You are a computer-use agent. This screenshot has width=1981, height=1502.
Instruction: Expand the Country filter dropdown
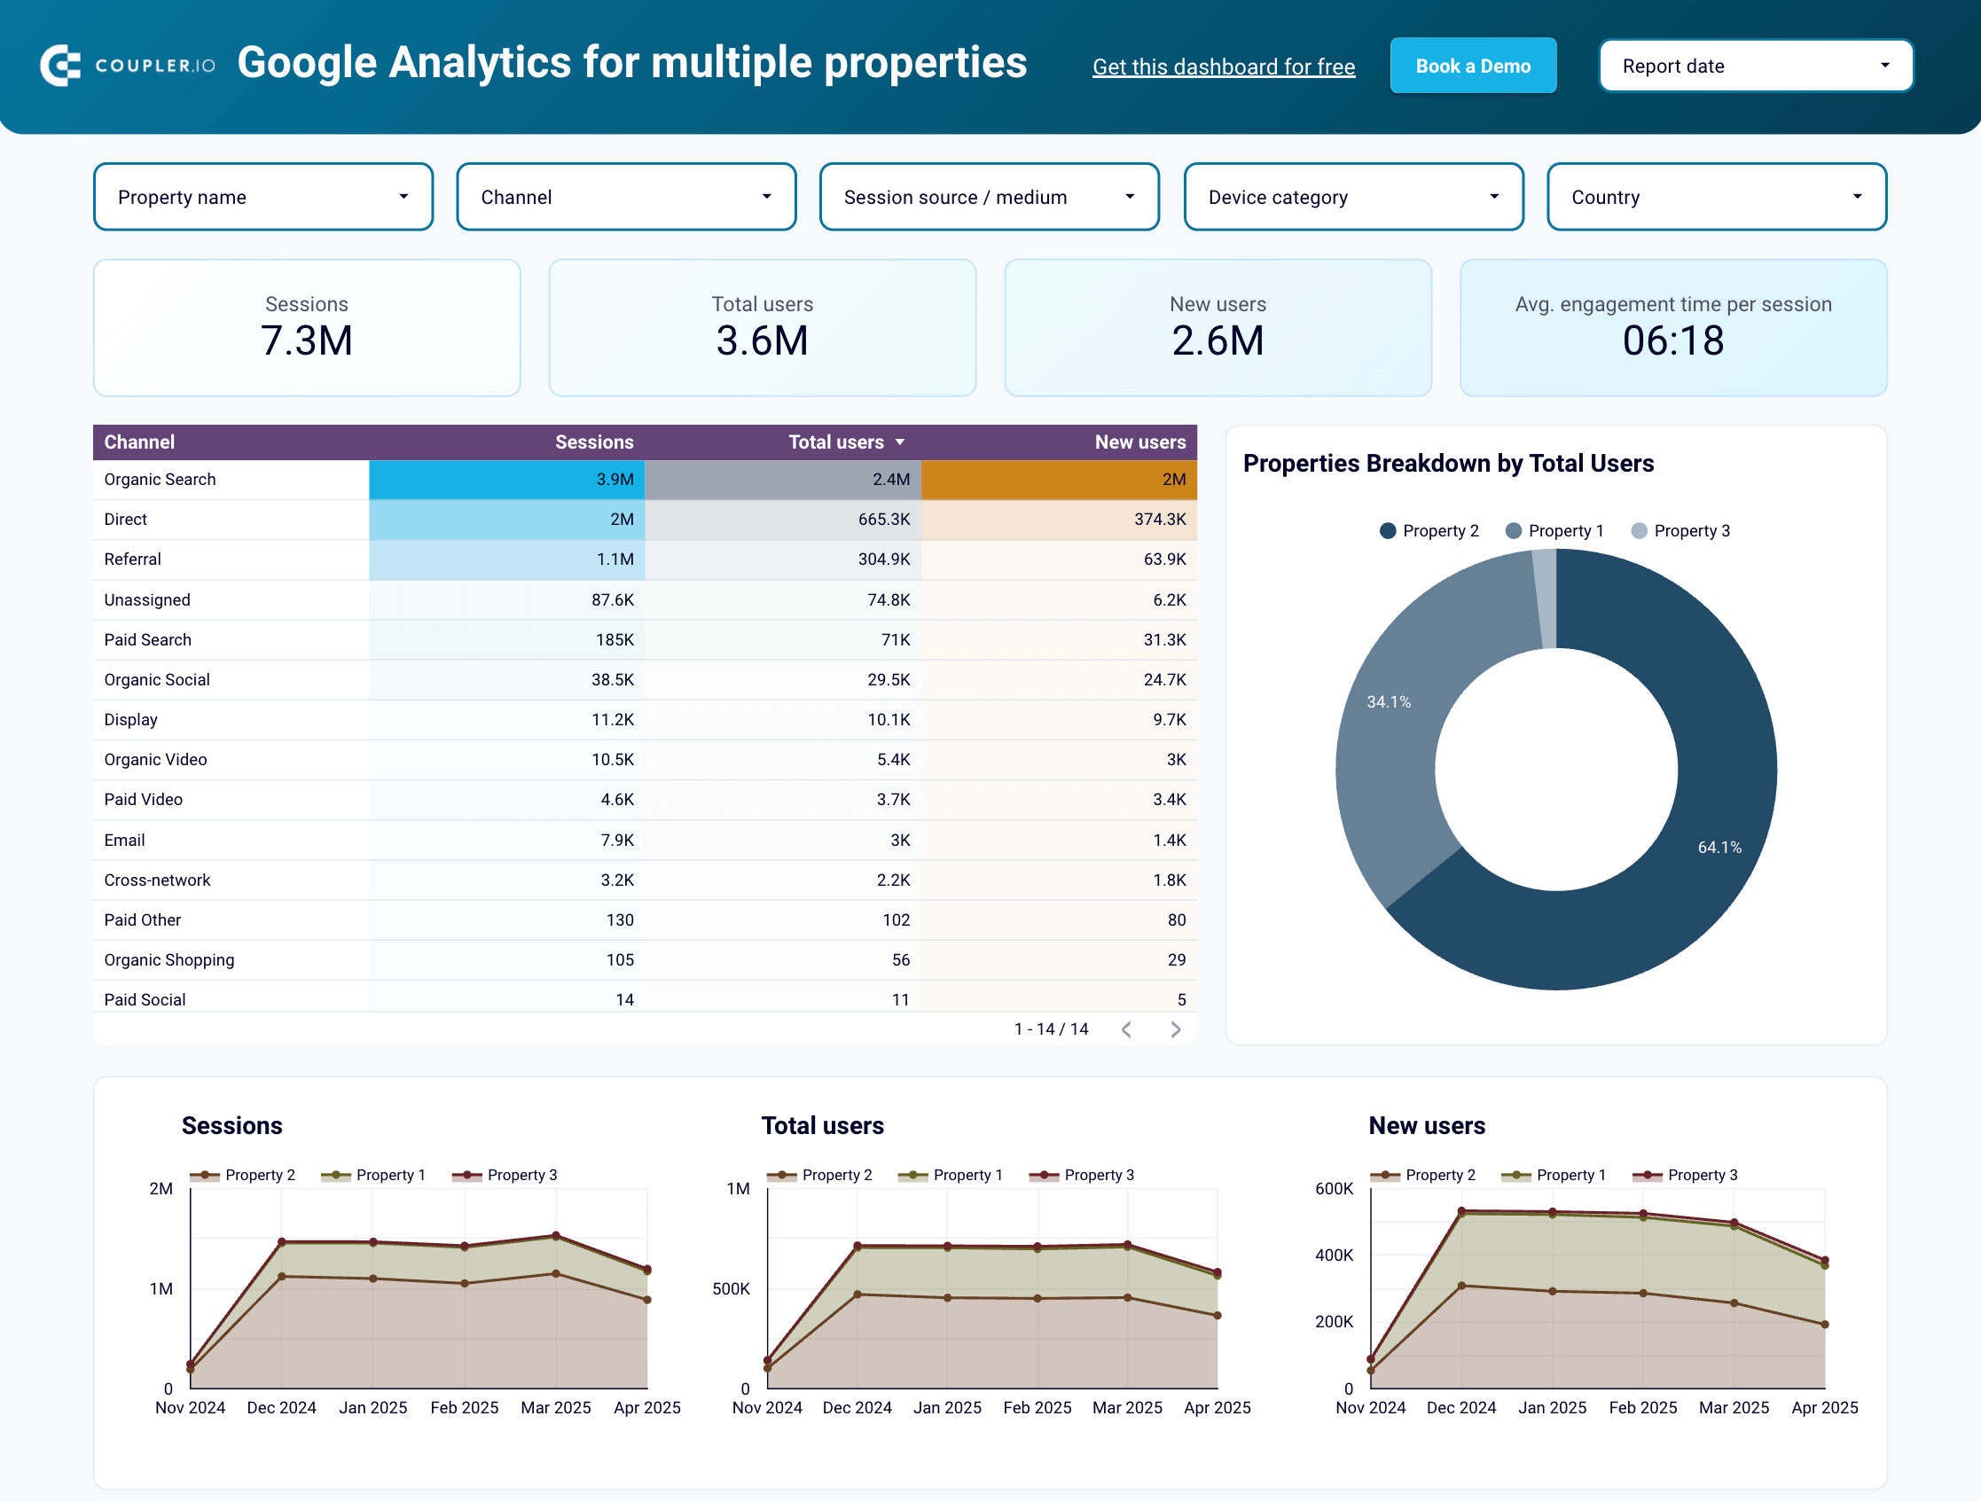pos(1716,196)
